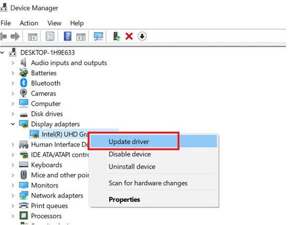This screenshot has width=290, height=225.
Task: Open the Action menu
Action: (x=29, y=23)
